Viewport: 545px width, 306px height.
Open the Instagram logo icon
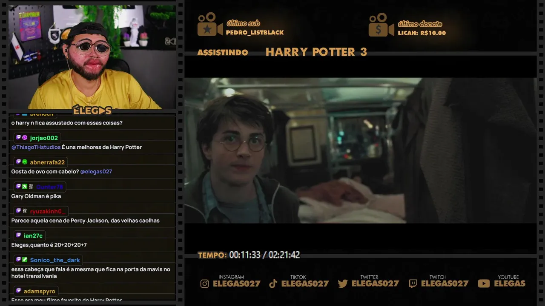coord(205,283)
